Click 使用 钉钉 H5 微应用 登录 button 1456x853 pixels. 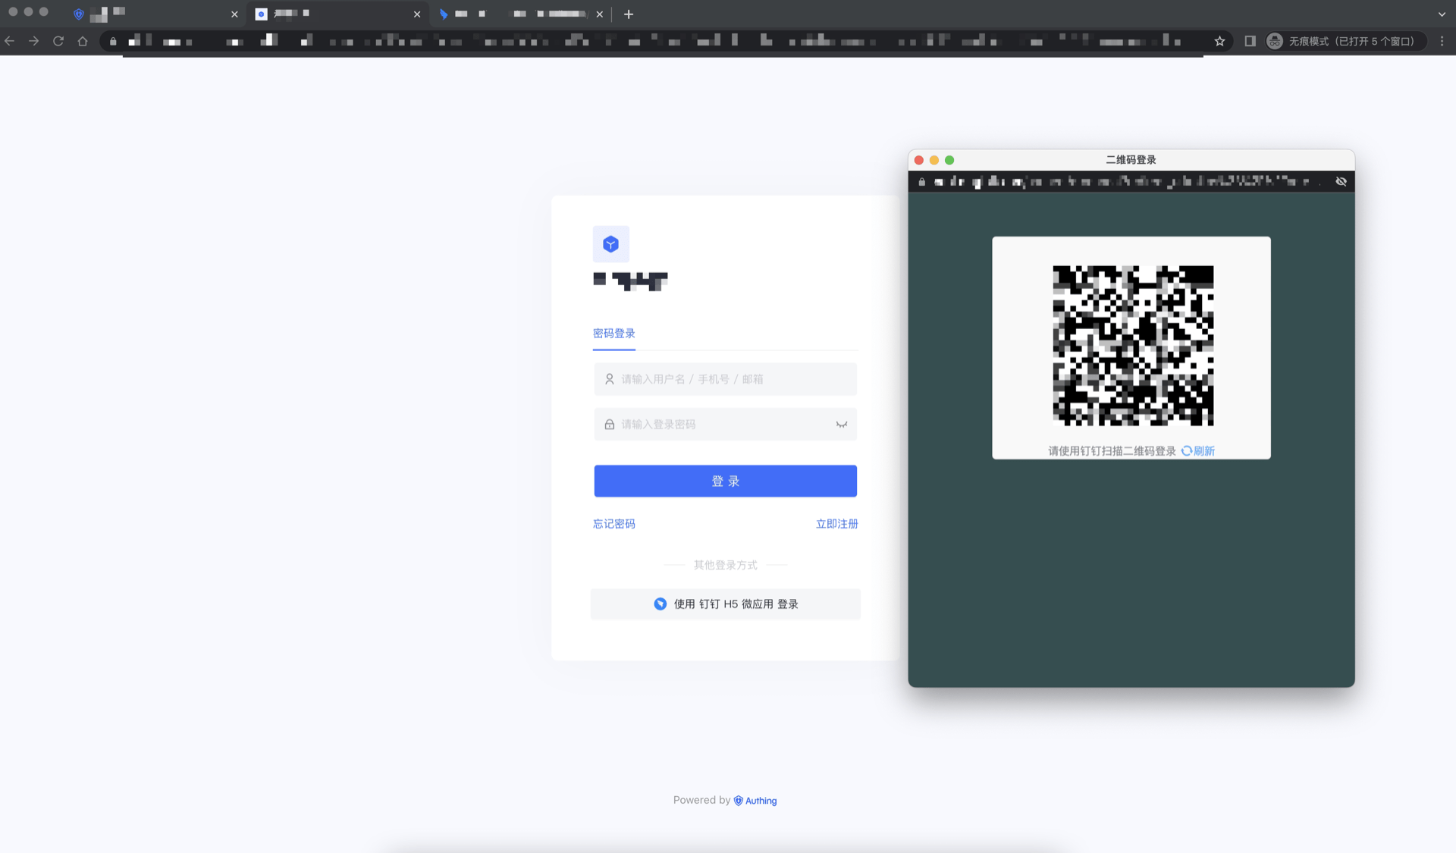[725, 604]
